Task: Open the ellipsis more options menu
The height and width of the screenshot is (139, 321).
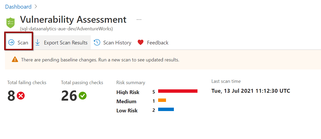Action: click(x=139, y=20)
